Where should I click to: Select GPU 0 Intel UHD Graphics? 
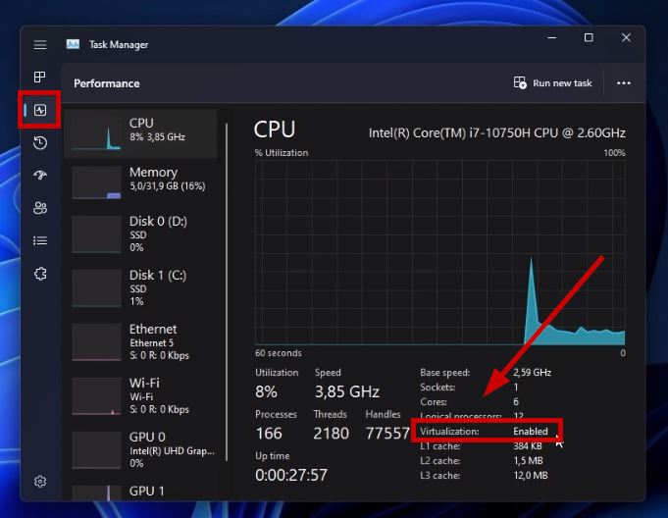(x=140, y=450)
